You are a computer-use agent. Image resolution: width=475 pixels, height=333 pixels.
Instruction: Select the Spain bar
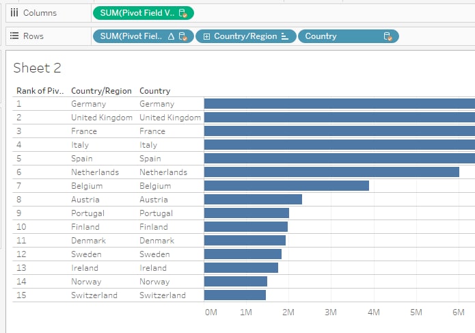[339, 158]
